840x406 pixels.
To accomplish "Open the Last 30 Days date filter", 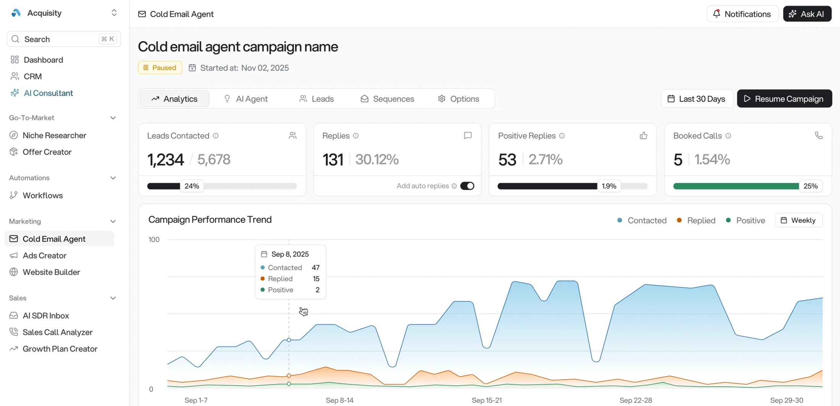I will coord(696,99).
